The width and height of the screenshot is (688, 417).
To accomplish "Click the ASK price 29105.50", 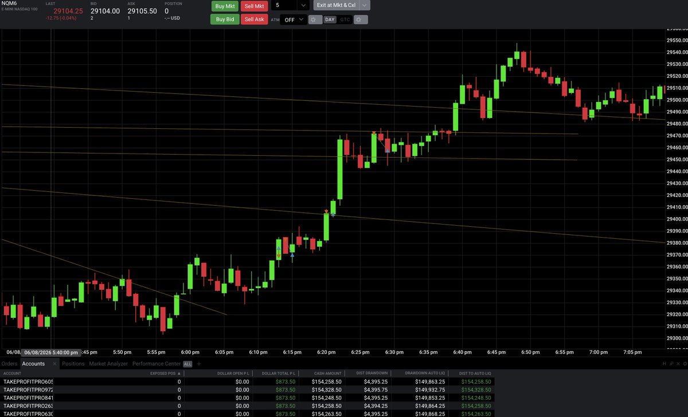I will tap(142, 11).
